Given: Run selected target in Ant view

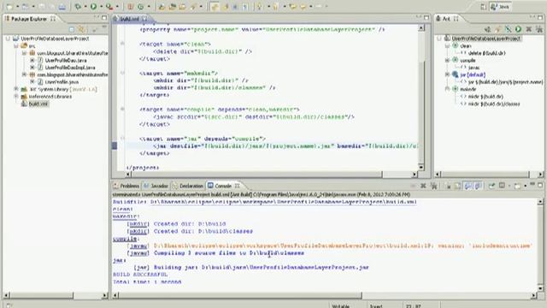Looking at the screenshot, I should 519,29.
